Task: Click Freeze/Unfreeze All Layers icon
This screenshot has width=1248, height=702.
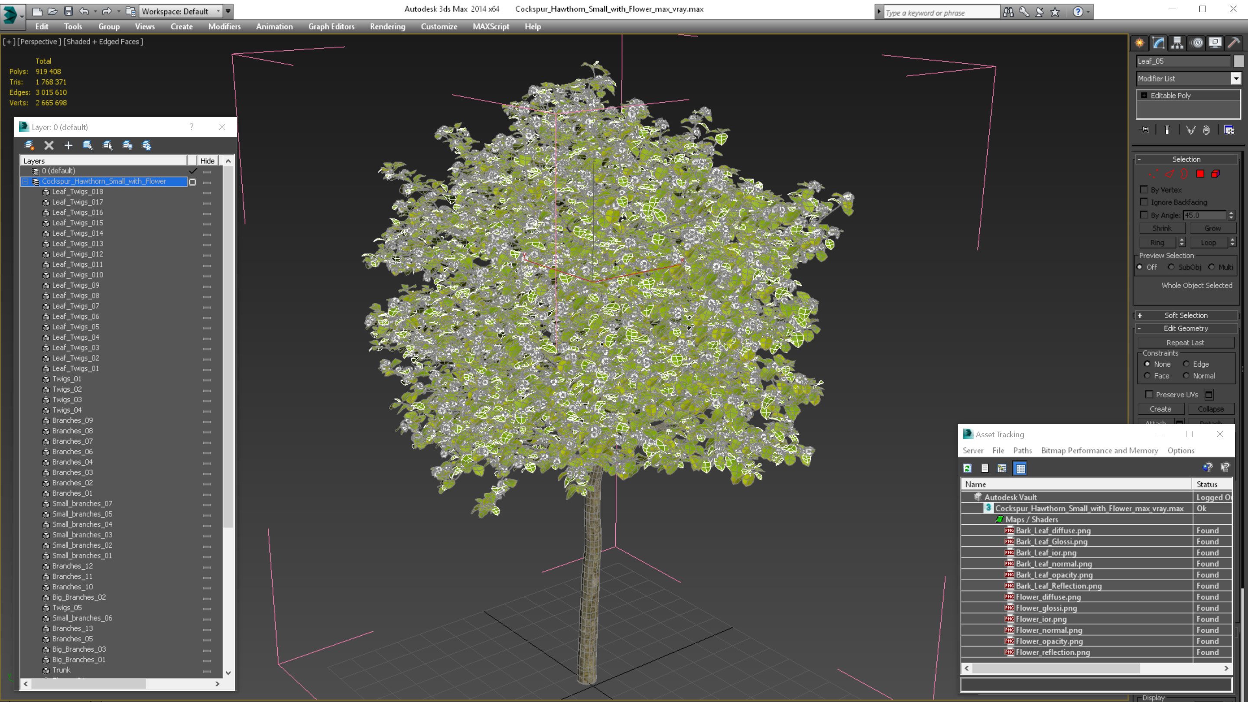Action: point(146,145)
